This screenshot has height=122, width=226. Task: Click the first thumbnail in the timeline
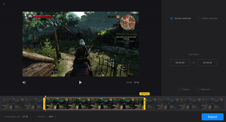[x=13, y=104]
